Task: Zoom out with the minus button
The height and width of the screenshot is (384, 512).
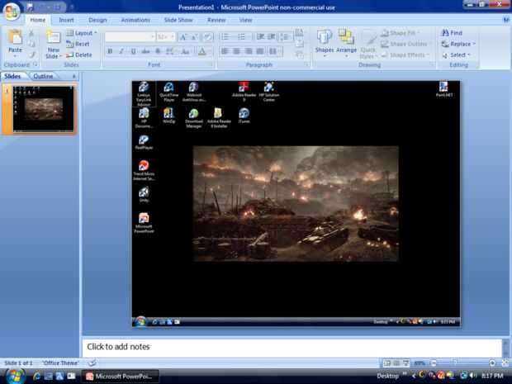Action: point(434,363)
